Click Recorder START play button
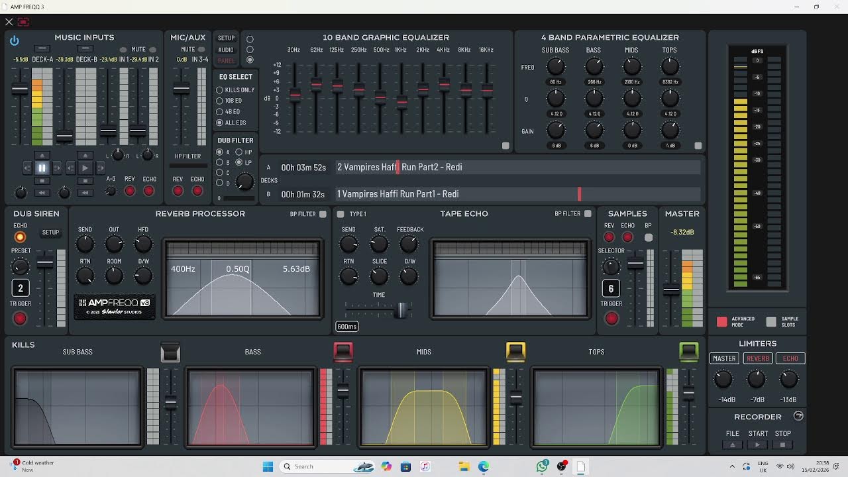The height and width of the screenshot is (477, 848). pos(758,445)
